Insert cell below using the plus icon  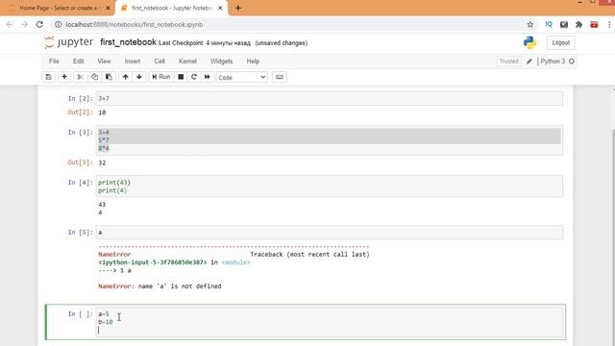tap(64, 77)
